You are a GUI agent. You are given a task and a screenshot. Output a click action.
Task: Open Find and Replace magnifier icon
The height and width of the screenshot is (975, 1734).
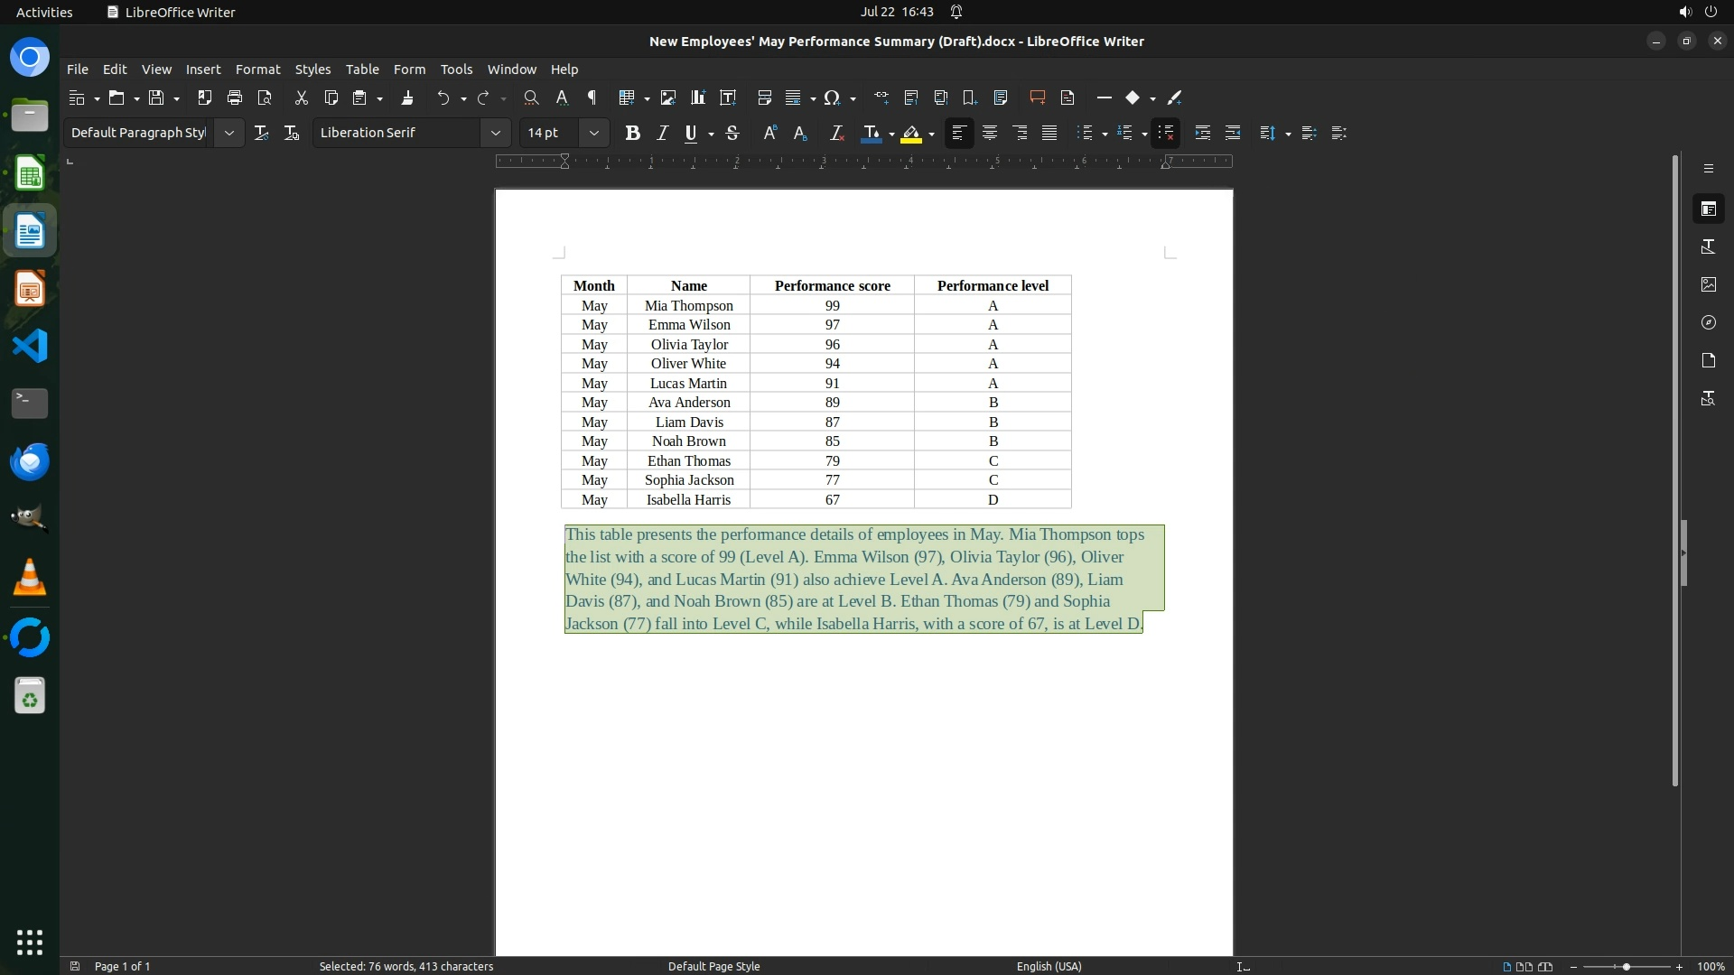(531, 97)
